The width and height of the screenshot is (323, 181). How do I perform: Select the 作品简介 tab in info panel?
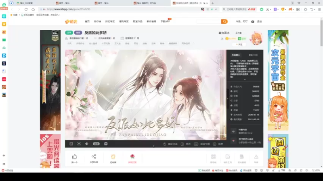coord(236,55)
